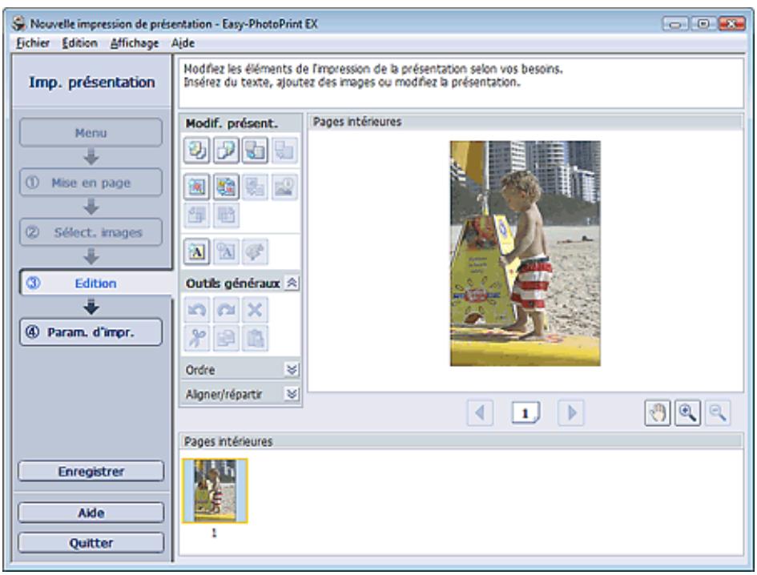This screenshot has height=575, width=757.
Task: Click the scissors cut icon
Action: tap(196, 338)
